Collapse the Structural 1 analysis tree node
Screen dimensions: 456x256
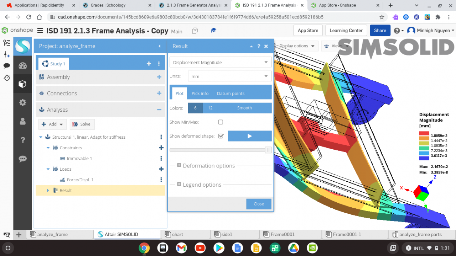(x=41, y=137)
